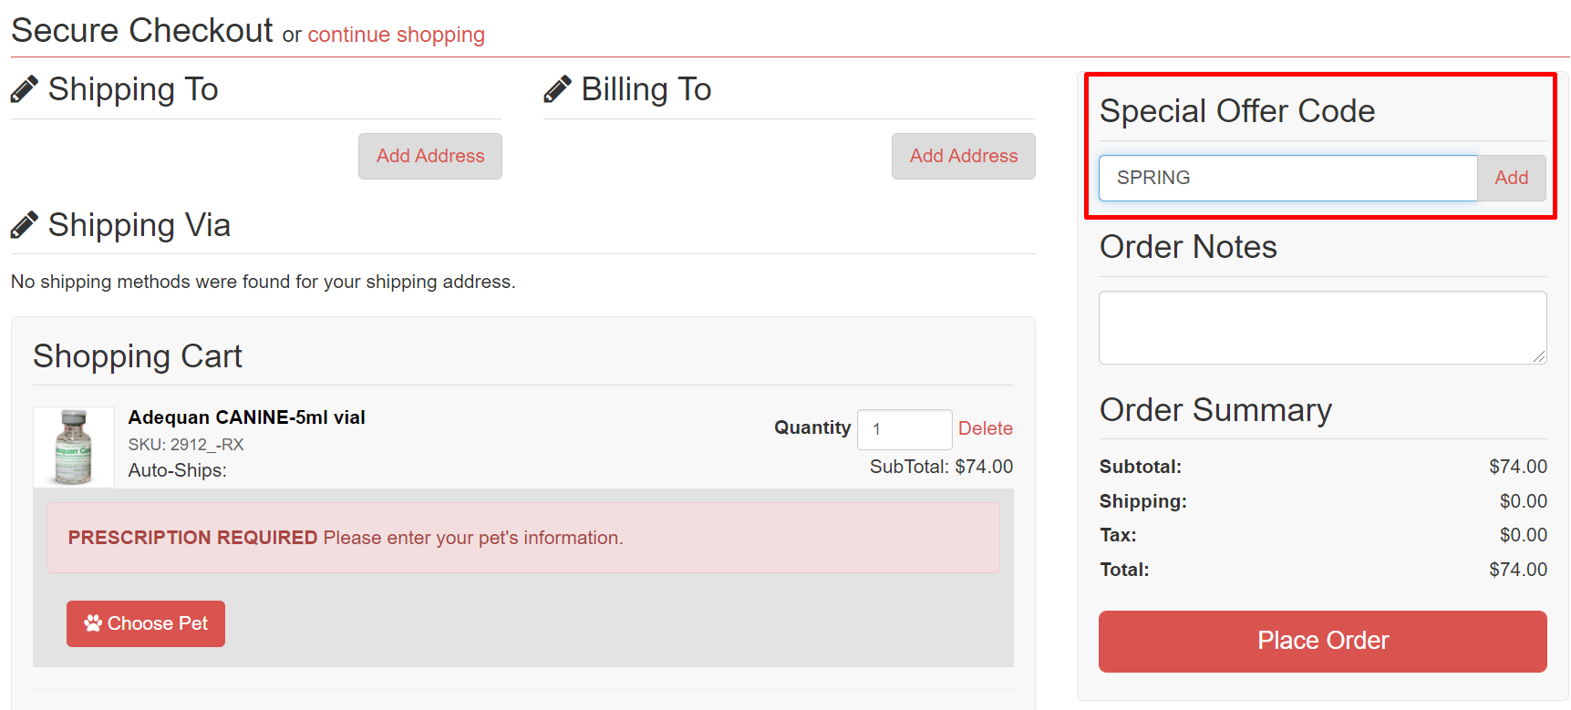Click the Billing To pencil icon
The height and width of the screenshot is (710, 1571).
557,89
